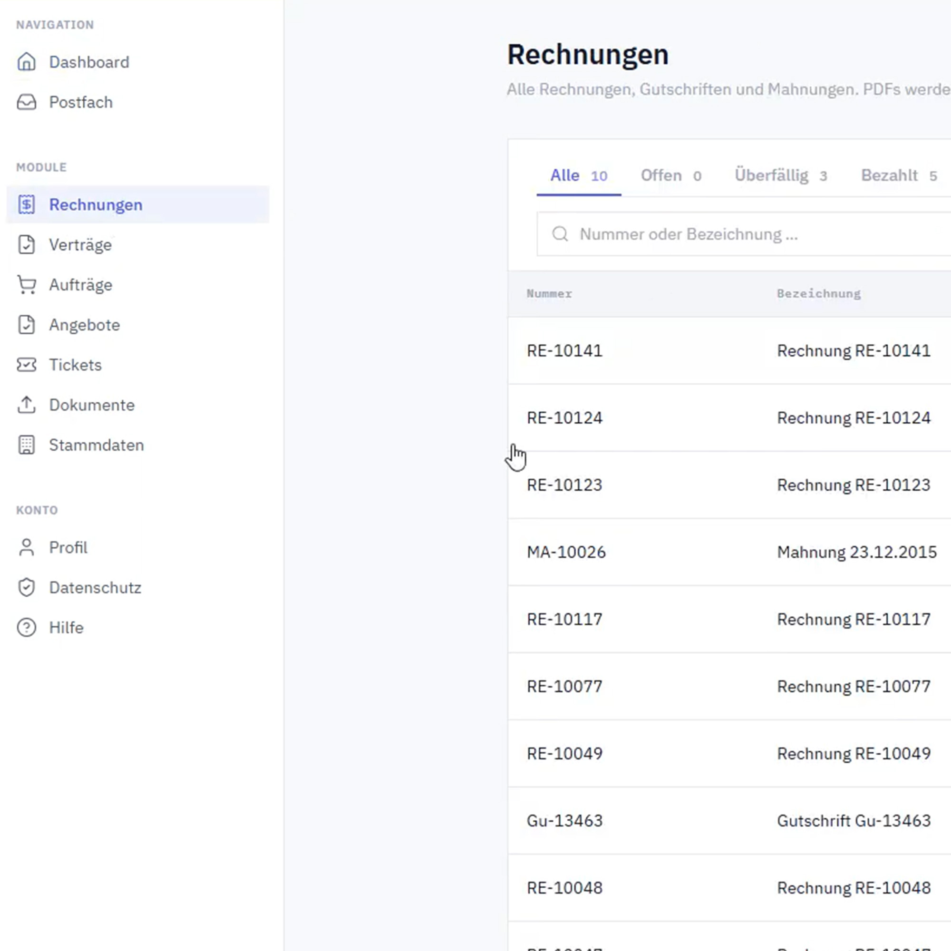The height and width of the screenshot is (951, 951).
Task: Focus the Nummer oder Bezeichnung search field
Action: pos(744,234)
